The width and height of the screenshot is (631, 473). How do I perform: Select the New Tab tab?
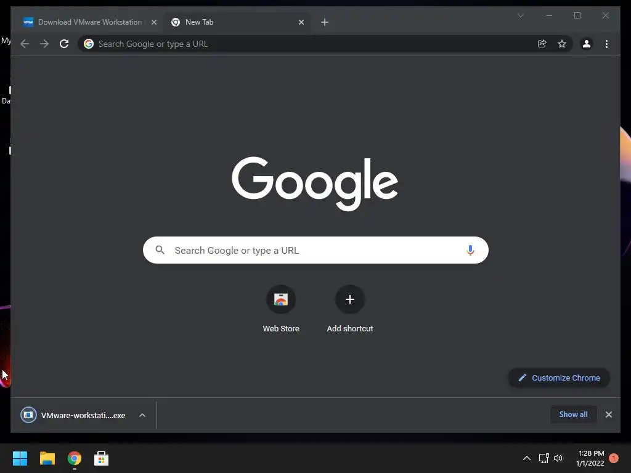coord(237,22)
